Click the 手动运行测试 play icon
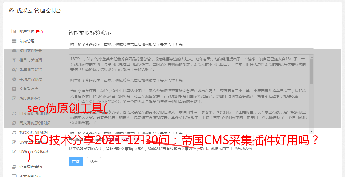 coord(14,79)
